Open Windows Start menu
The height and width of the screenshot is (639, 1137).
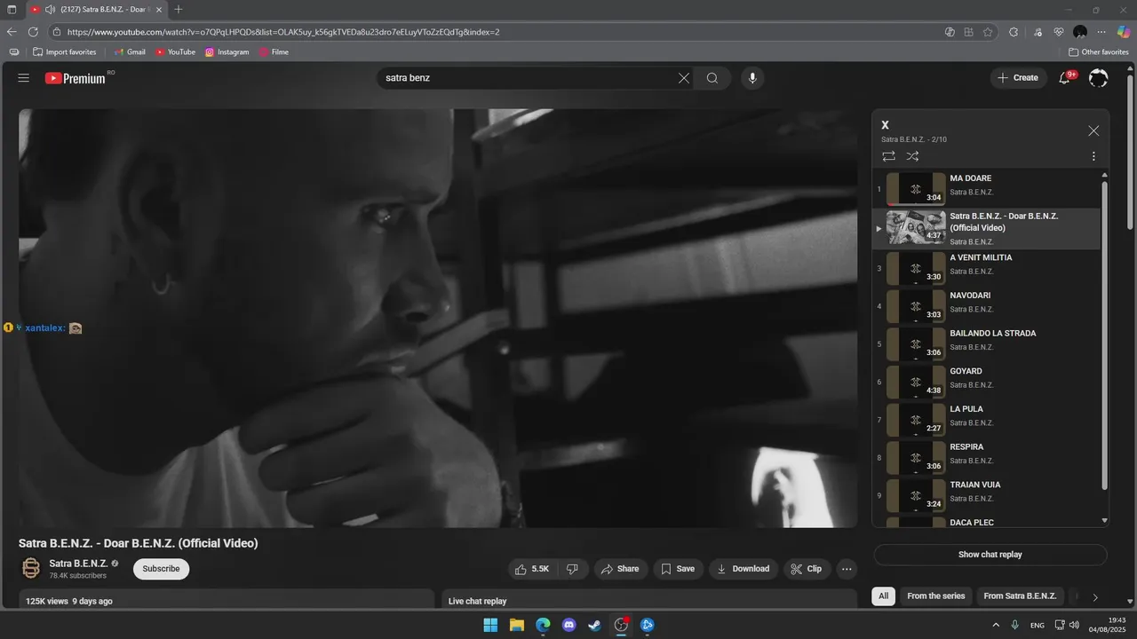point(490,625)
